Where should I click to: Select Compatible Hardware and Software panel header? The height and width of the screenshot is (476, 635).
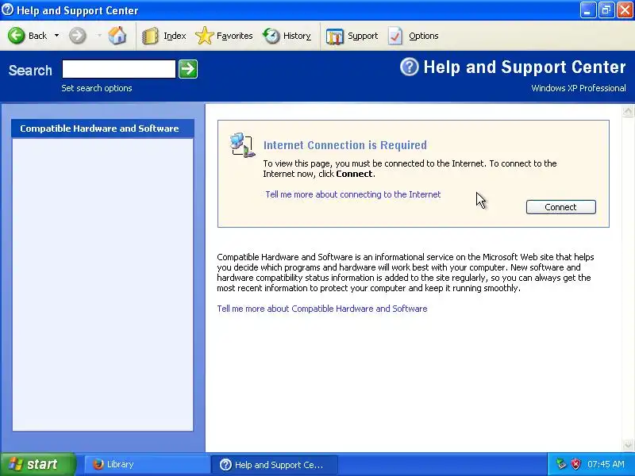coord(103,129)
